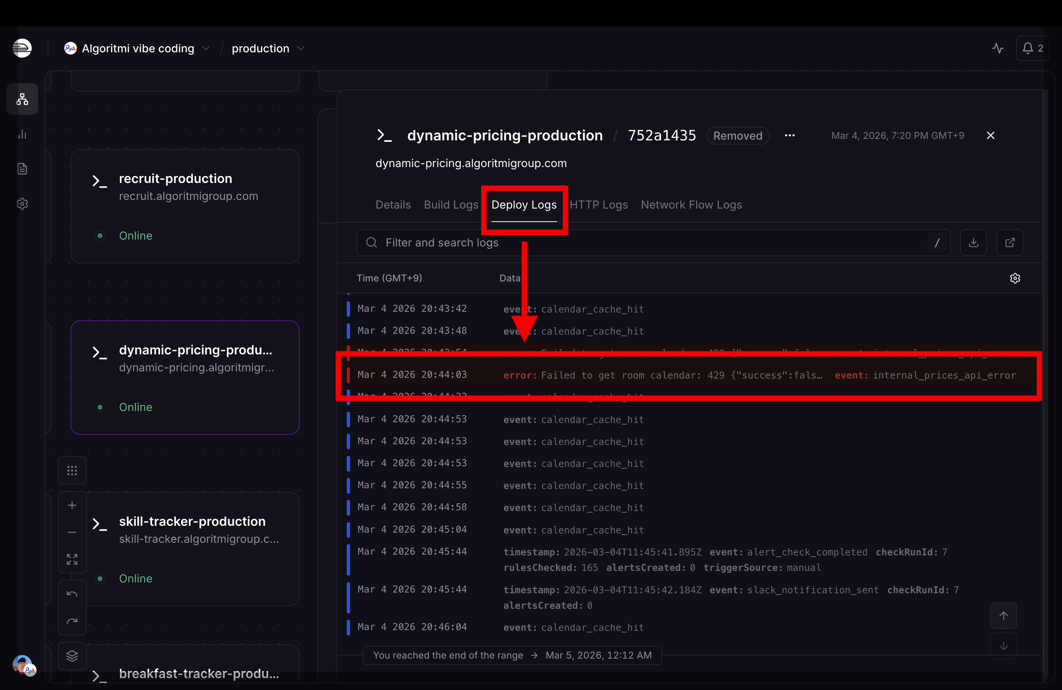Viewport: 1062px width, 690px height.
Task: Toggle fullscreen expand on canvas controls
Action: tap(72, 559)
